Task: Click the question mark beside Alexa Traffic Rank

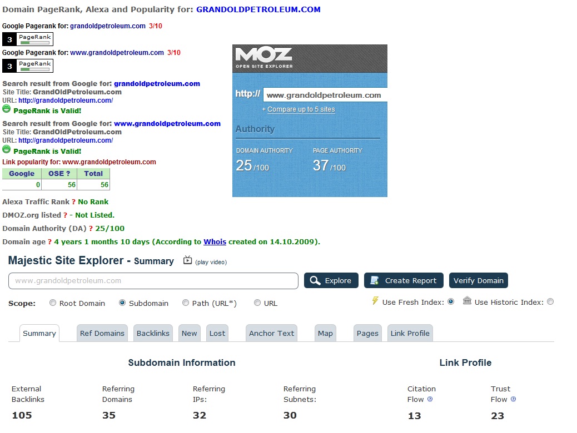Action: point(73,202)
